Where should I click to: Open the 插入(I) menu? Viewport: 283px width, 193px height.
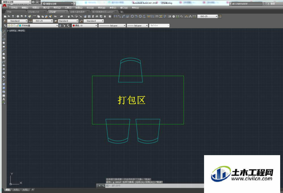click(46, 8)
